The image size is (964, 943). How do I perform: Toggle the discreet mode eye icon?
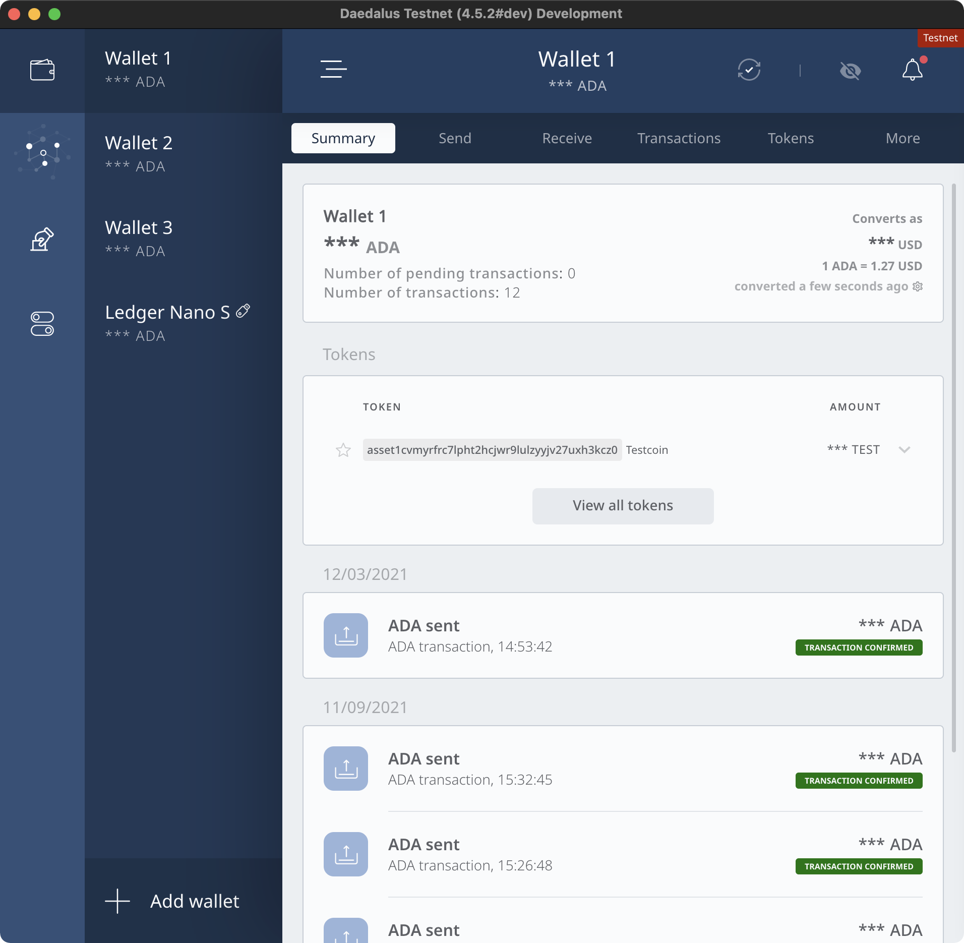point(851,71)
